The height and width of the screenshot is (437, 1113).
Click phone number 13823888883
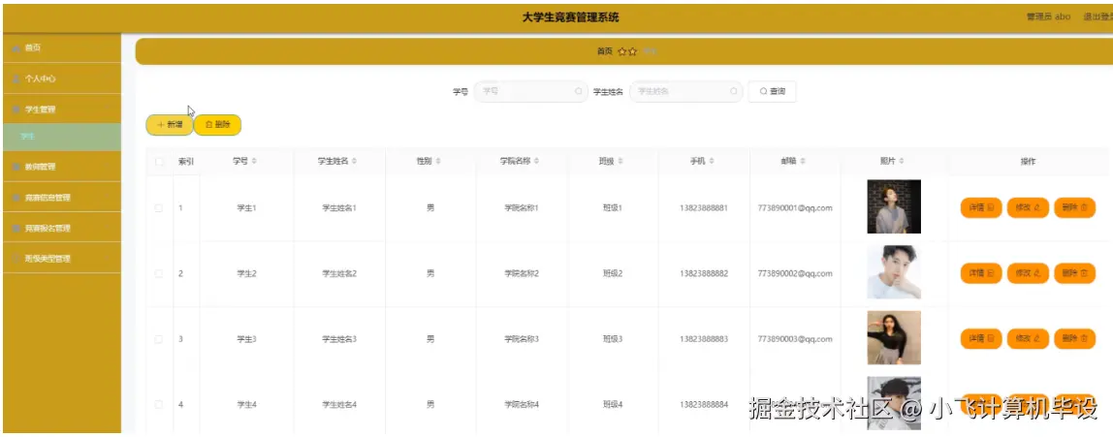point(704,339)
